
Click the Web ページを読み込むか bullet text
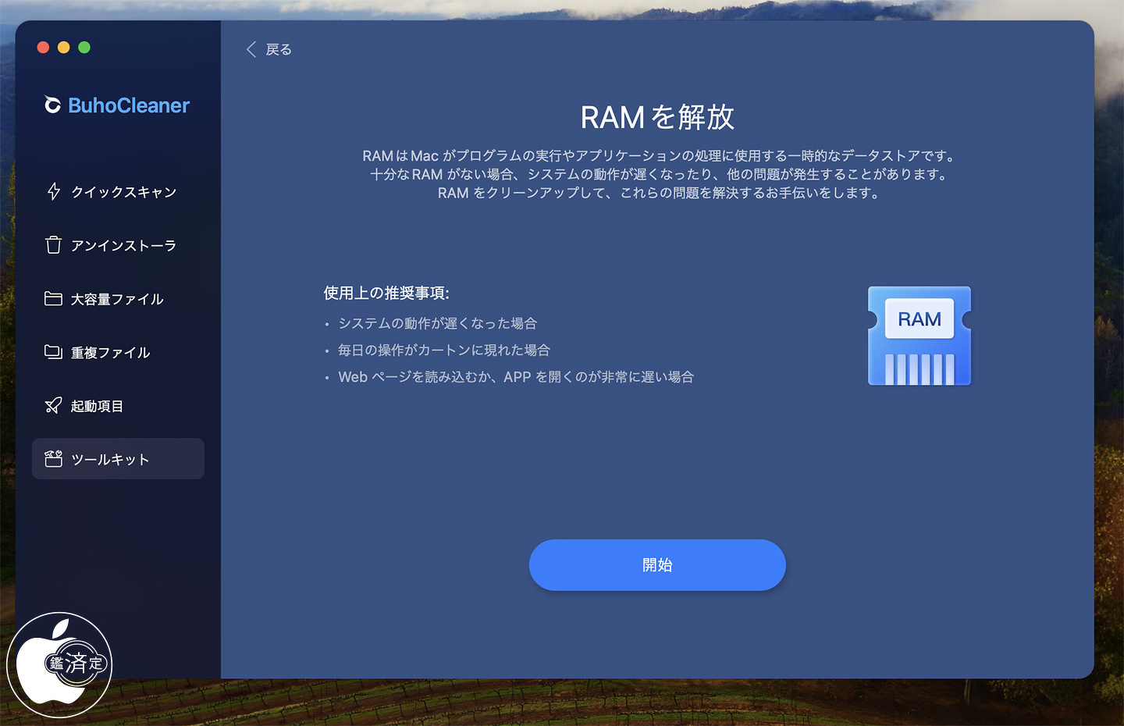(x=515, y=377)
